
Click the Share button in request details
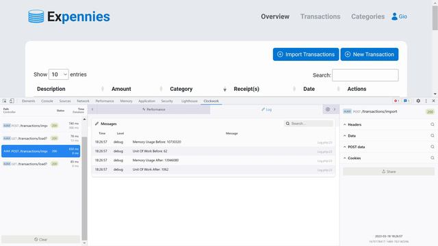[389, 172]
